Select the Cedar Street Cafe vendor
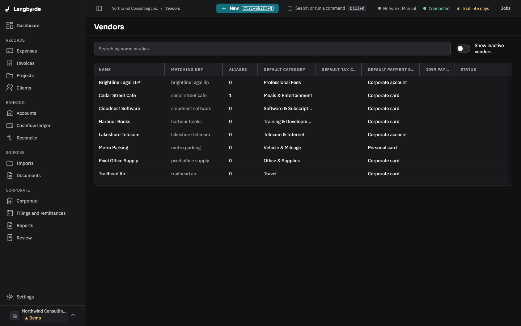521x326 pixels. (x=303, y=96)
